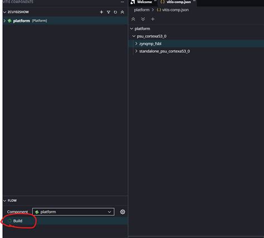Switch to the Welcome tab

coord(142,2)
